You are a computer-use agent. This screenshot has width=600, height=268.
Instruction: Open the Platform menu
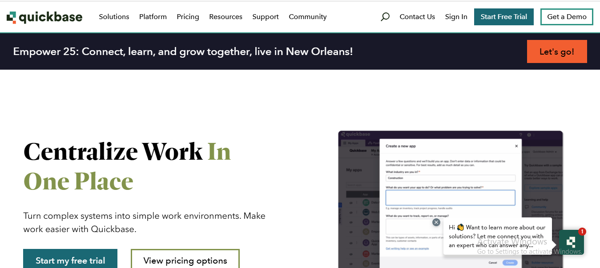click(153, 17)
